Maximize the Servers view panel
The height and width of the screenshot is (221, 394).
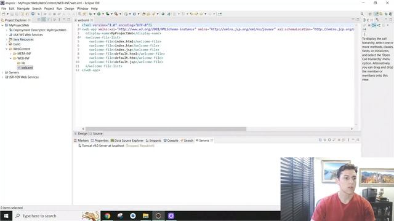point(358,140)
